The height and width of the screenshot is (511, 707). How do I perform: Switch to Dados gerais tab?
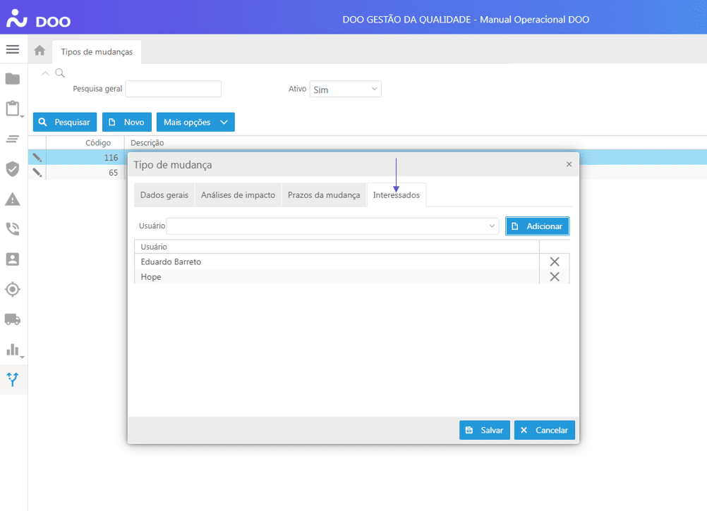pyautogui.click(x=164, y=195)
